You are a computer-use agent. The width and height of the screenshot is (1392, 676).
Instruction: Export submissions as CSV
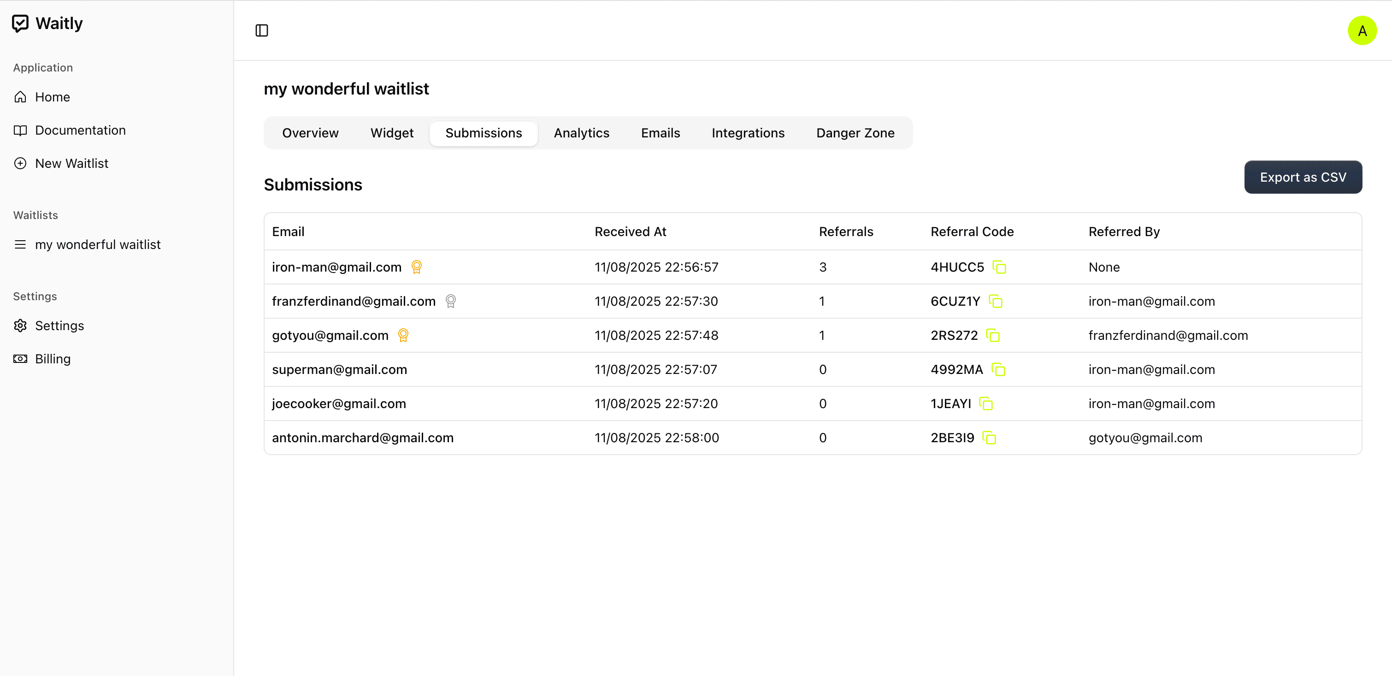tap(1302, 178)
